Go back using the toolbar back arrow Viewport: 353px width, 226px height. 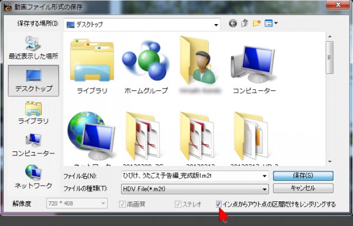tap(233, 23)
